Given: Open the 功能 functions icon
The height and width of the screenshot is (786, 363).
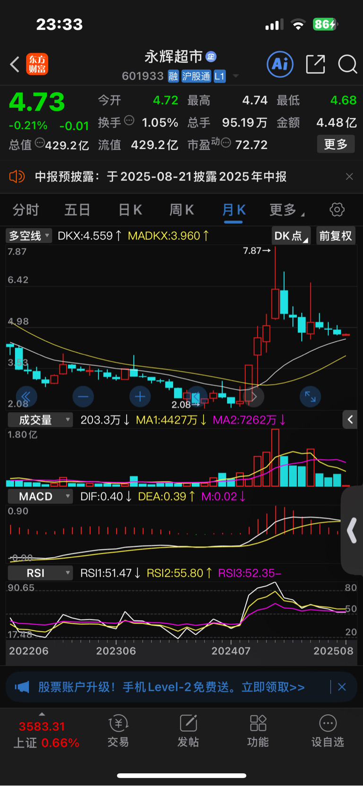Looking at the screenshot, I should coord(258,731).
